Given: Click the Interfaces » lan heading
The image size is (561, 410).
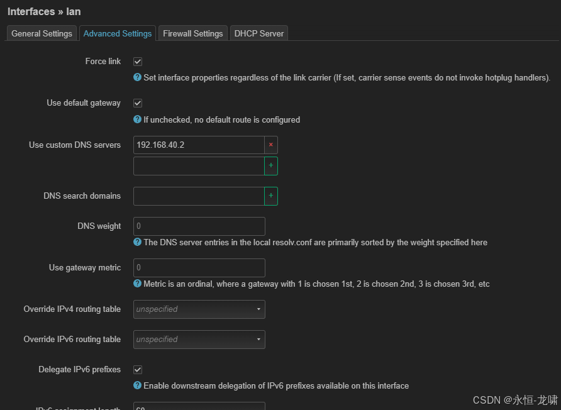Looking at the screenshot, I should (44, 11).
